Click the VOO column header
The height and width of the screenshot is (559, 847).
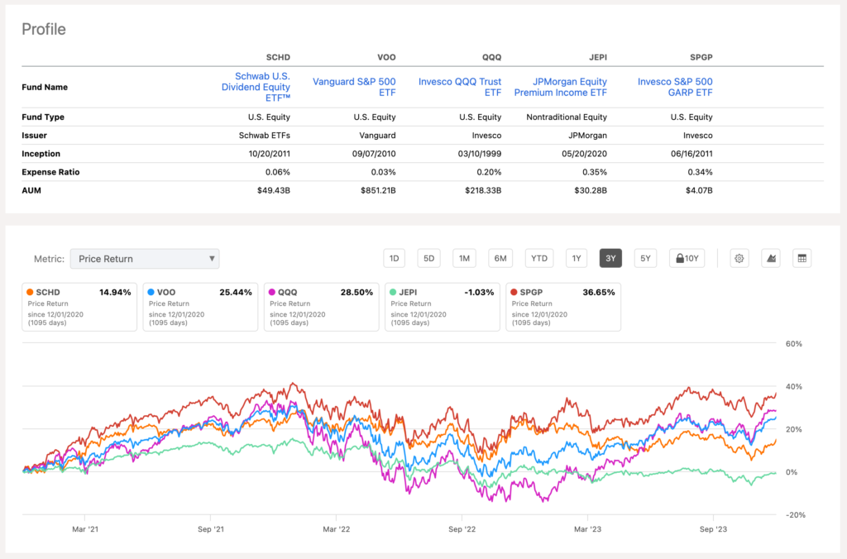(x=386, y=57)
